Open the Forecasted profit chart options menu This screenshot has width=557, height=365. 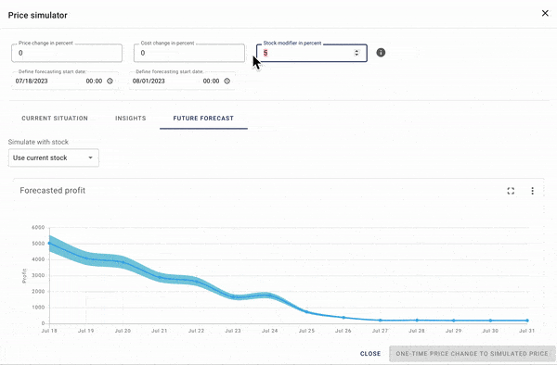coord(532,191)
